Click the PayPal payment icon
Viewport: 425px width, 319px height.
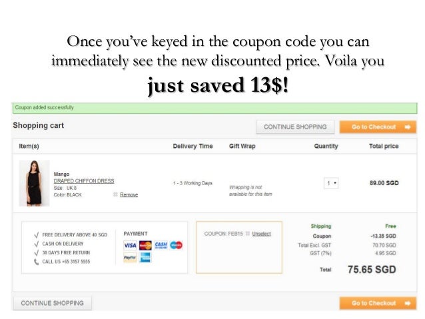pos(130,258)
